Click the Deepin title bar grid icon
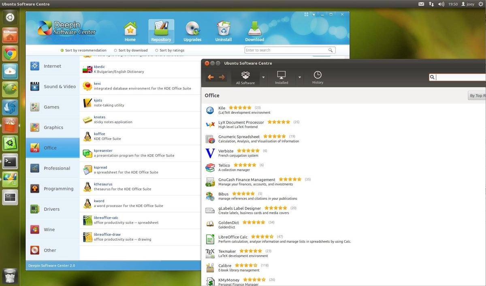Viewport: 486px width, 286px height. click(307, 14)
